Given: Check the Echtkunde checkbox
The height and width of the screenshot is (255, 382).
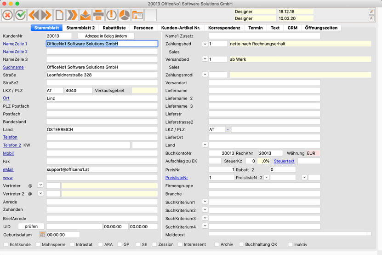Looking at the screenshot, I should pos(6,244).
